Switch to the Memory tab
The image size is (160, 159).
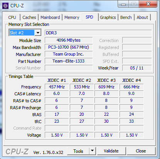click(72, 17)
